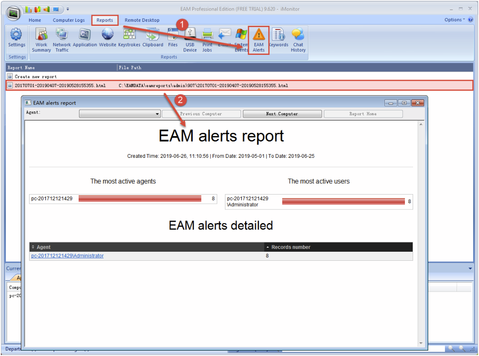
Task: Open the Keystrokes report
Action: pyautogui.click(x=129, y=38)
